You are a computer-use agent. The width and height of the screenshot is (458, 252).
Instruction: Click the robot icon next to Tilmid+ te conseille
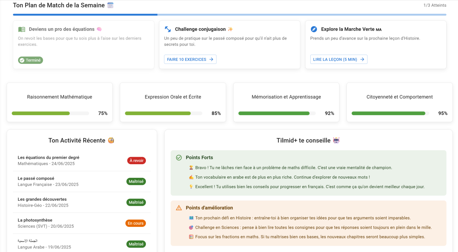pyautogui.click(x=336, y=141)
